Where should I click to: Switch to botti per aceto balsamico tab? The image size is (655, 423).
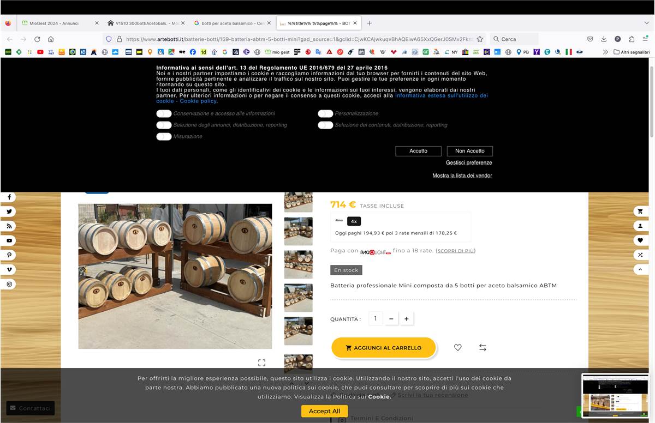[x=229, y=23]
